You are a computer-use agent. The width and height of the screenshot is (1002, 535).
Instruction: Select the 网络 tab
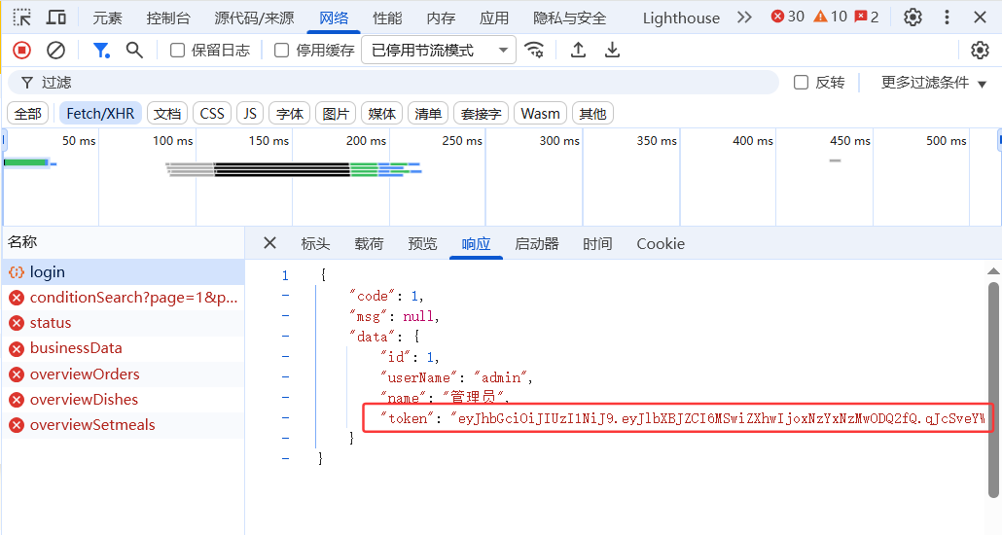coord(334,18)
